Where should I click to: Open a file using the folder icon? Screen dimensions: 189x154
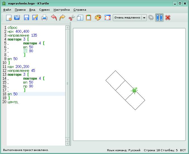coord(17,18)
